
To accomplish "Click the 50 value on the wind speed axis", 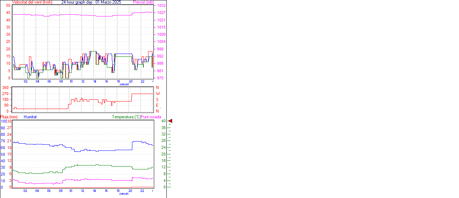I will (x=8, y=6).
